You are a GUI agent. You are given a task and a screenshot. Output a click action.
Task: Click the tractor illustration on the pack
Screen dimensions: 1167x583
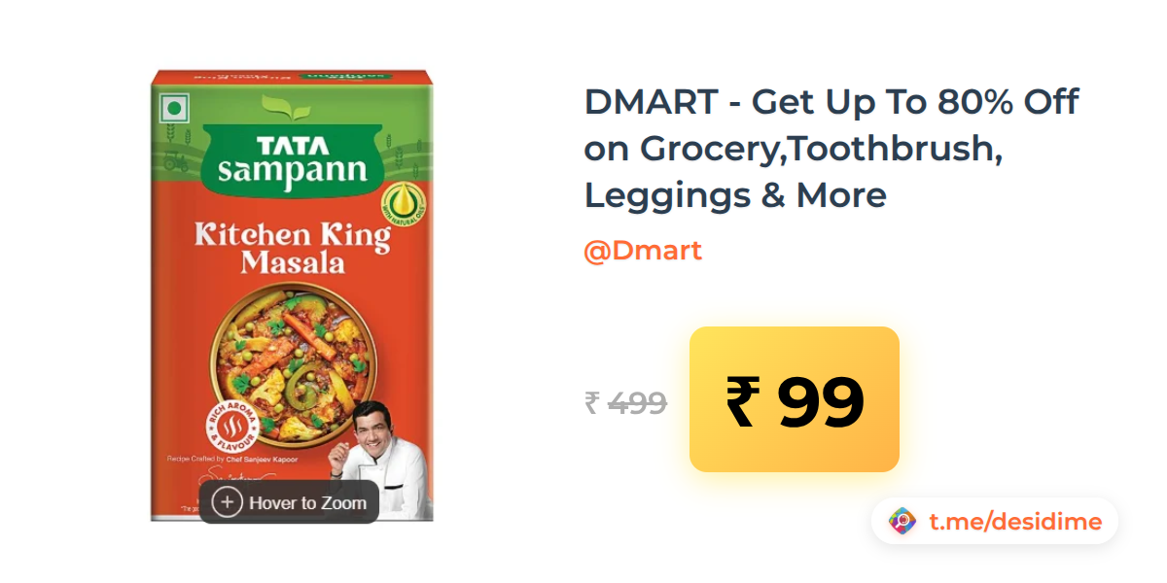177,161
